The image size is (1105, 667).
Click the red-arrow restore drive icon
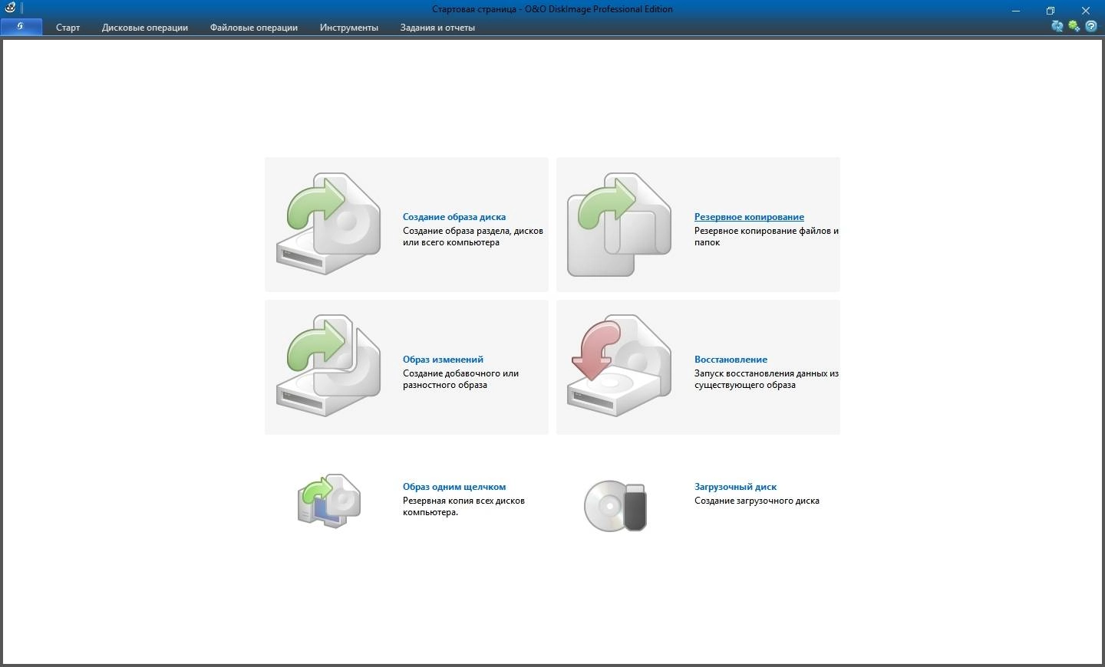620,366
